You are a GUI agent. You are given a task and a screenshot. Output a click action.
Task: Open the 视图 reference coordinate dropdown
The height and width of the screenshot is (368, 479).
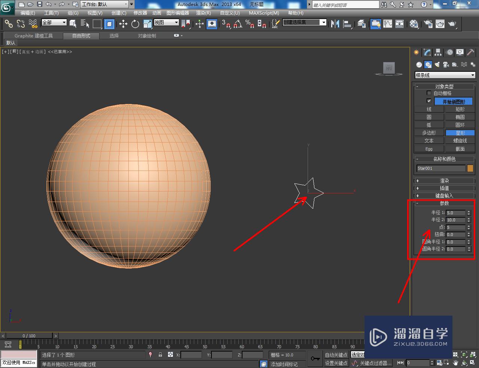[167, 22]
